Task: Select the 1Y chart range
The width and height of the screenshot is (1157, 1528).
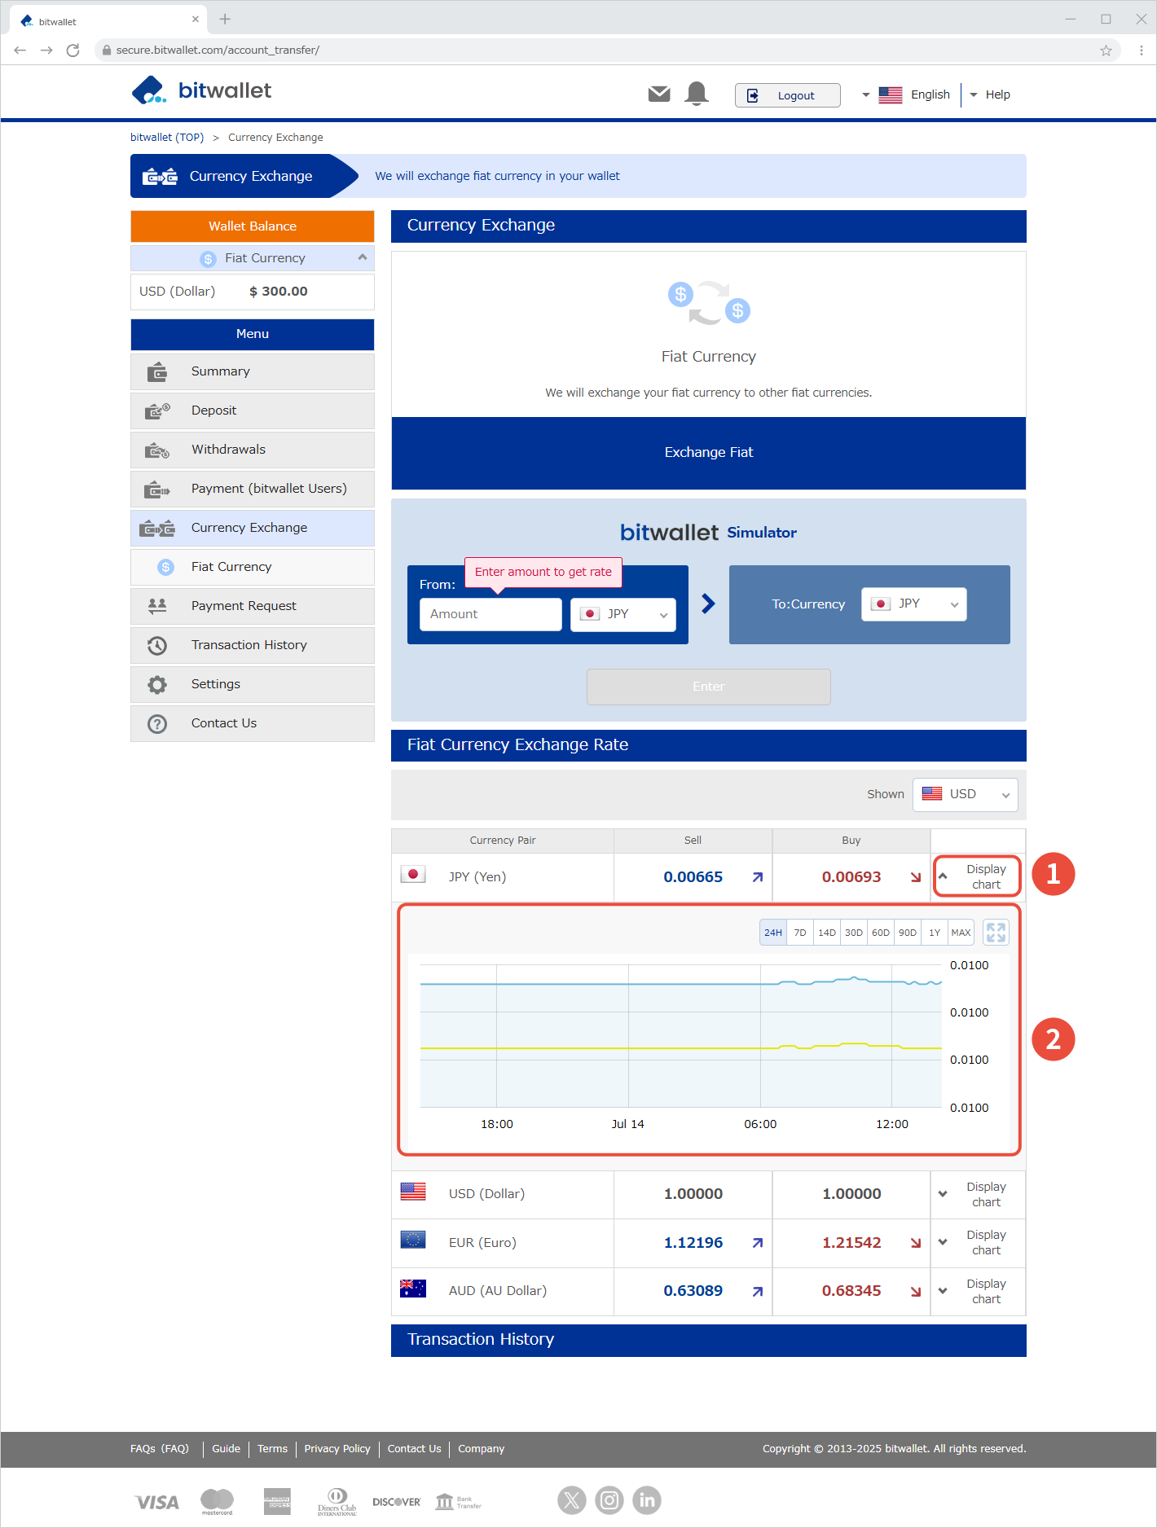Action: point(935,933)
